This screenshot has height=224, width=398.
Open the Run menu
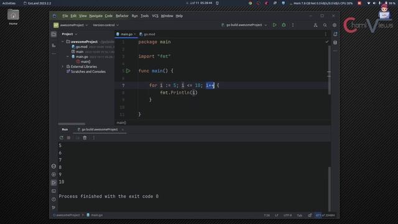(x=134, y=16)
